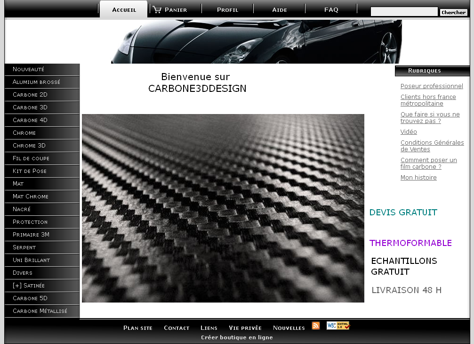This screenshot has height=344, width=474.
Task: Click the carbon fiber texture image
Action: point(223,208)
